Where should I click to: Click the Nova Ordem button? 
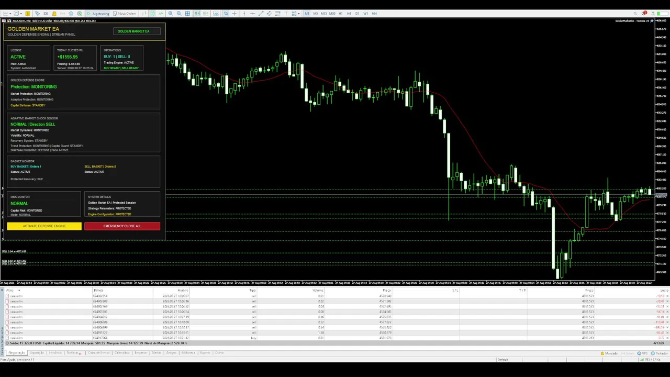pos(125,14)
